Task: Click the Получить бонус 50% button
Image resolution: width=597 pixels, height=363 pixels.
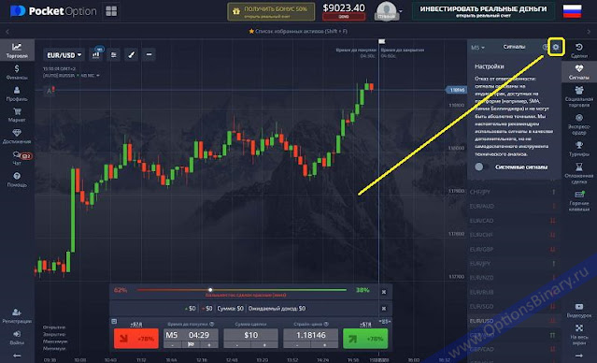Action: click(x=271, y=11)
